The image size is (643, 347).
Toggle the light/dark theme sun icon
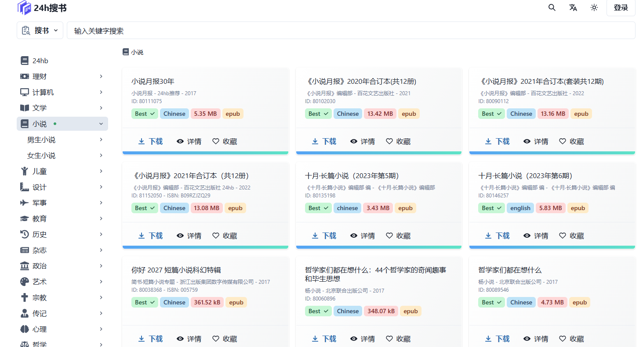click(x=594, y=7)
